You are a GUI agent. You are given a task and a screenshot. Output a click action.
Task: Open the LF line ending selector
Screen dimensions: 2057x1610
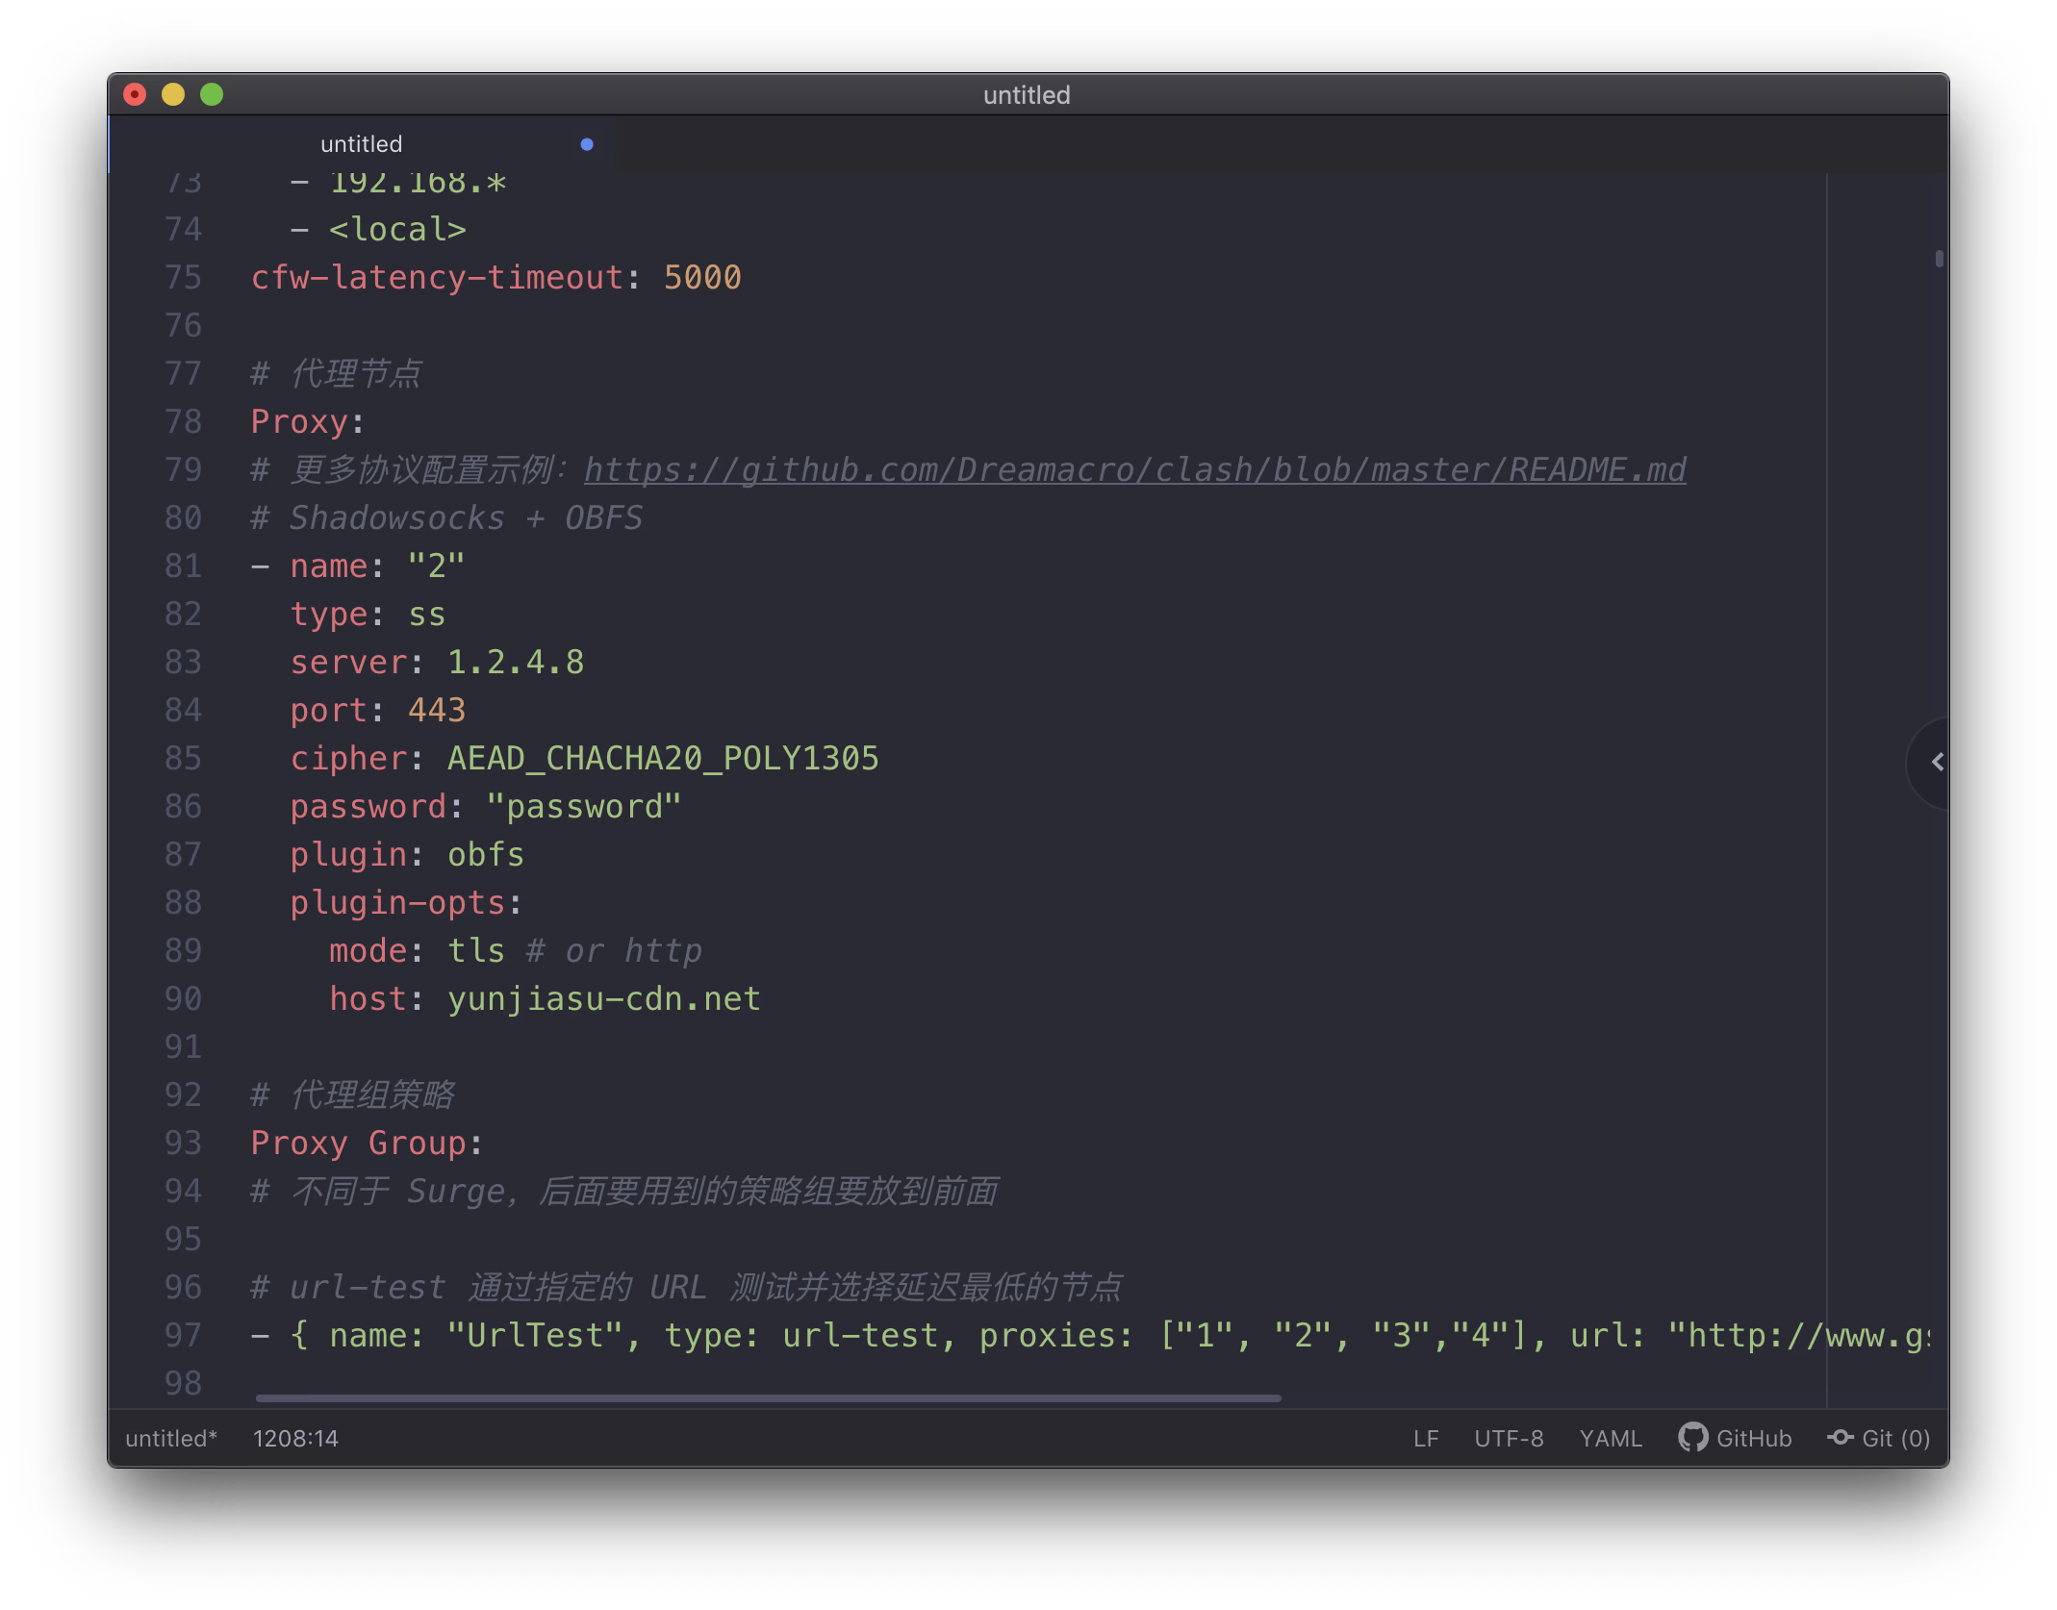pyautogui.click(x=1426, y=1438)
